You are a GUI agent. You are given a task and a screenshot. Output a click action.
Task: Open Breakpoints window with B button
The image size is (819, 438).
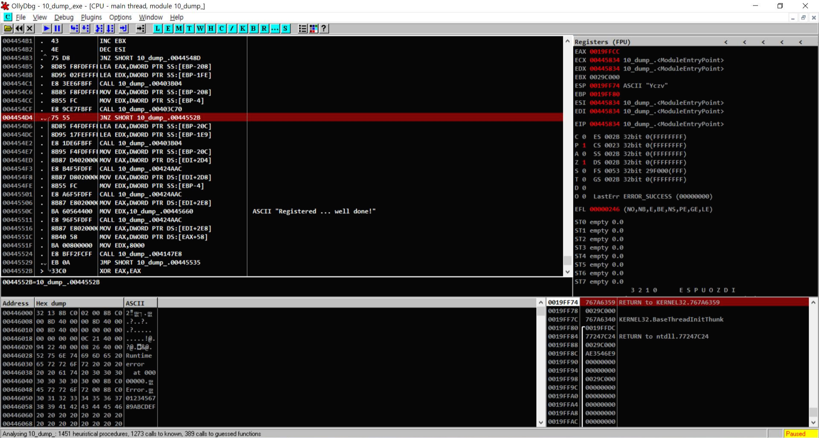coord(254,29)
